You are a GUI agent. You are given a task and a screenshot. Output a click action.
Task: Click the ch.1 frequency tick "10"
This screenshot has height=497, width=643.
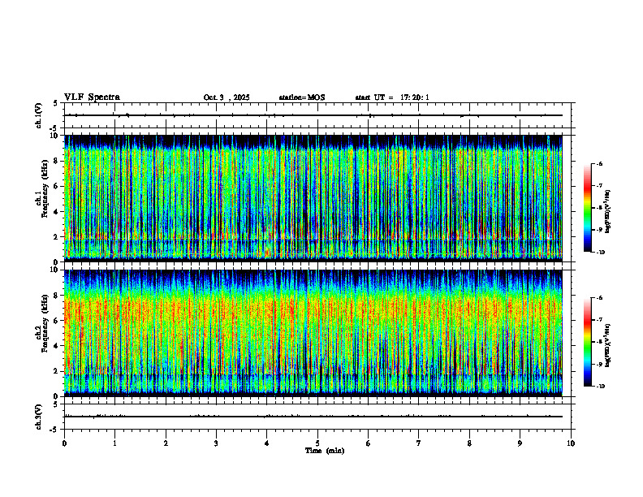point(54,136)
